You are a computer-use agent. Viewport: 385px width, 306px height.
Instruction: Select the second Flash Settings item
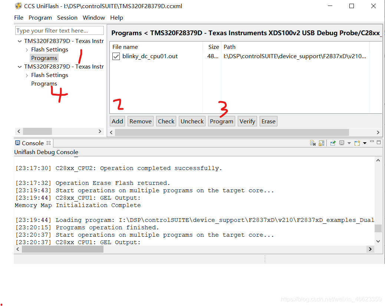[50, 75]
